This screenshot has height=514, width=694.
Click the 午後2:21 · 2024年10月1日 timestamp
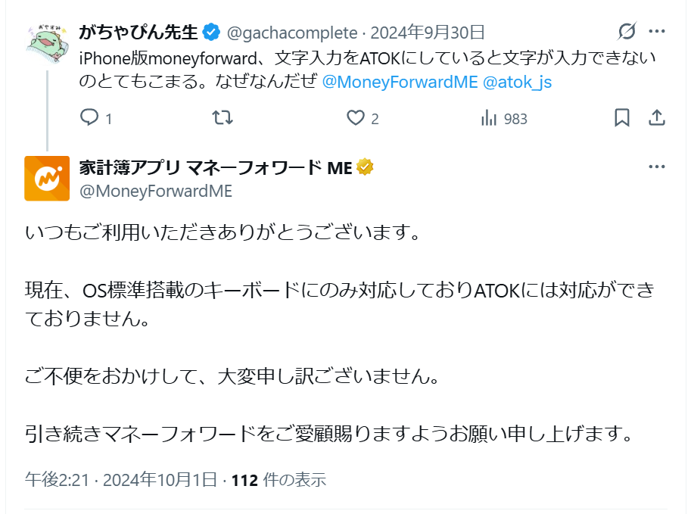121,480
